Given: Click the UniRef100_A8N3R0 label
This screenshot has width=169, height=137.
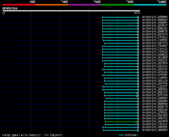Looking at the screenshot, I should point(155,130).
